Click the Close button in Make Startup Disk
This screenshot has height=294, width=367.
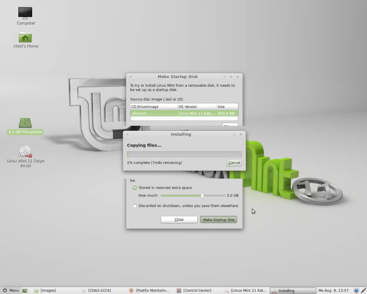179,220
